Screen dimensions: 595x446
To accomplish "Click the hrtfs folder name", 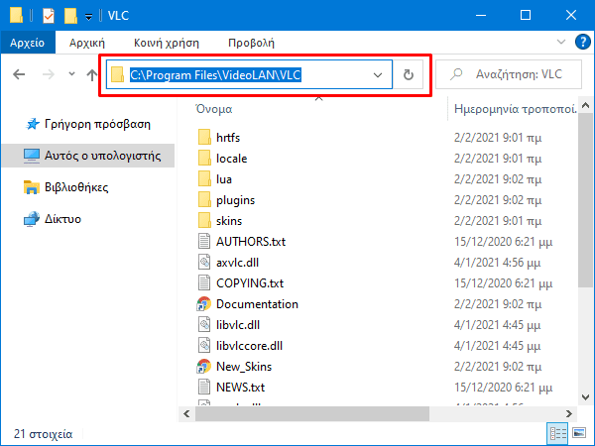I will [228, 138].
